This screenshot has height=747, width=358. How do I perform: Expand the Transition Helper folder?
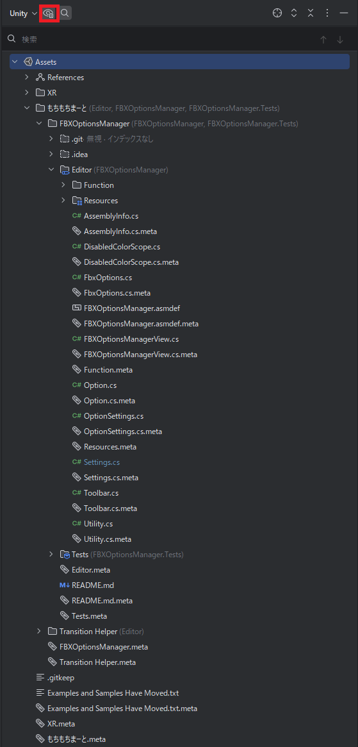pos(39,631)
